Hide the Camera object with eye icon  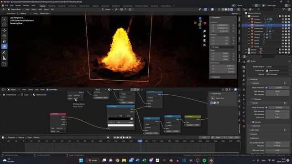(x=283, y=19)
